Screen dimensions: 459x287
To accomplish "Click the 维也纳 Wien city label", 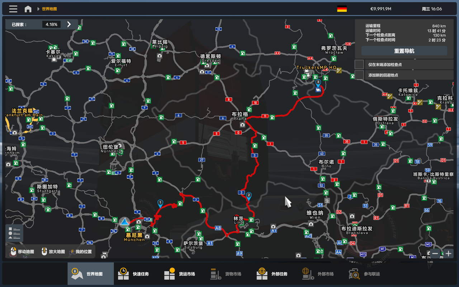I will pos(315,215).
